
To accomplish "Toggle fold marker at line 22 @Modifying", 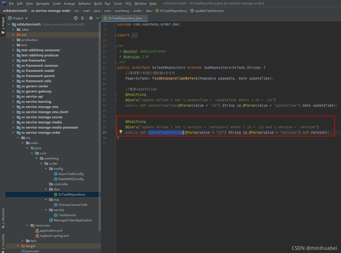I will 116,95.
